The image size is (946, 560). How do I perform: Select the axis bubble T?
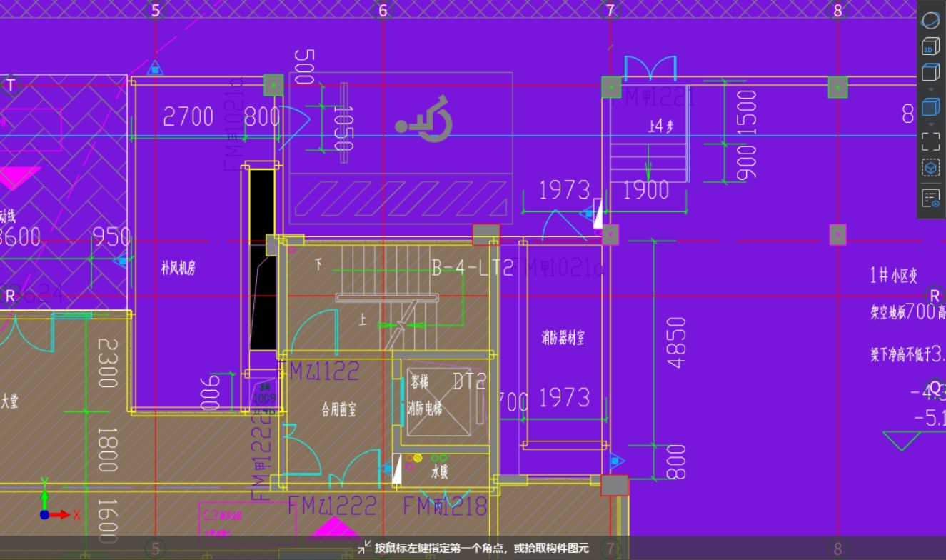tap(10, 86)
